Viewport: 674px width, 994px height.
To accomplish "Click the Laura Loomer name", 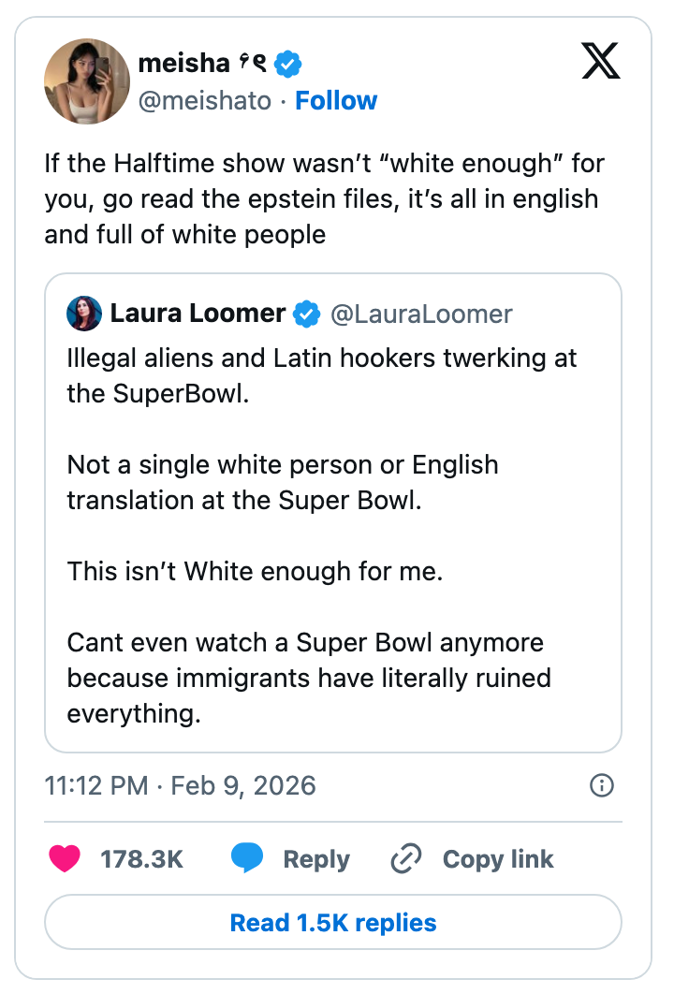I will (198, 314).
